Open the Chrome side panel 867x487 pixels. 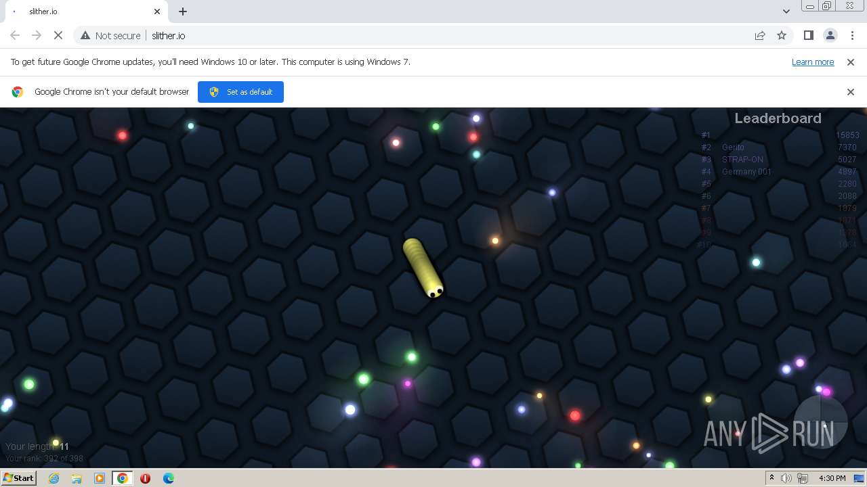tap(808, 35)
